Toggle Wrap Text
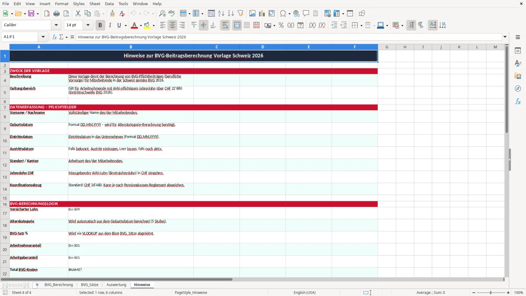 pyautogui.click(x=225, y=25)
